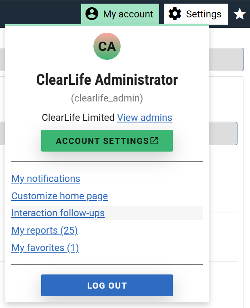Image resolution: width=250 pixels, height=308 pixels.
Task: Open My reports (25)
Action: pos(44,230)
